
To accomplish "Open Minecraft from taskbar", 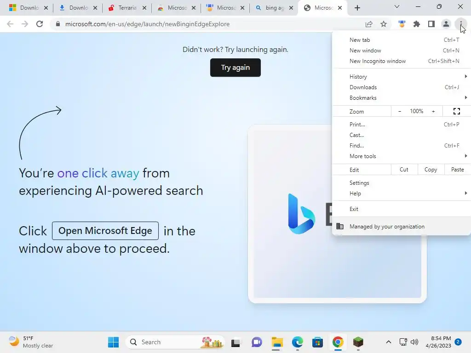I will pos(358,342).
